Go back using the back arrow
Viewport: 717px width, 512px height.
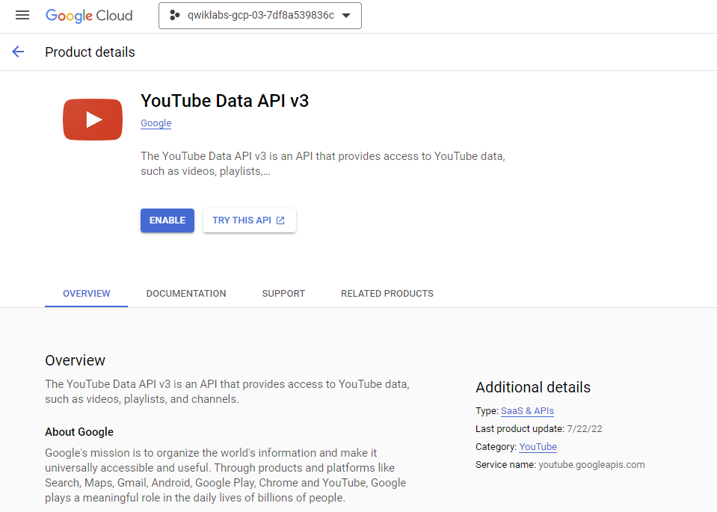tap(18, 52)
